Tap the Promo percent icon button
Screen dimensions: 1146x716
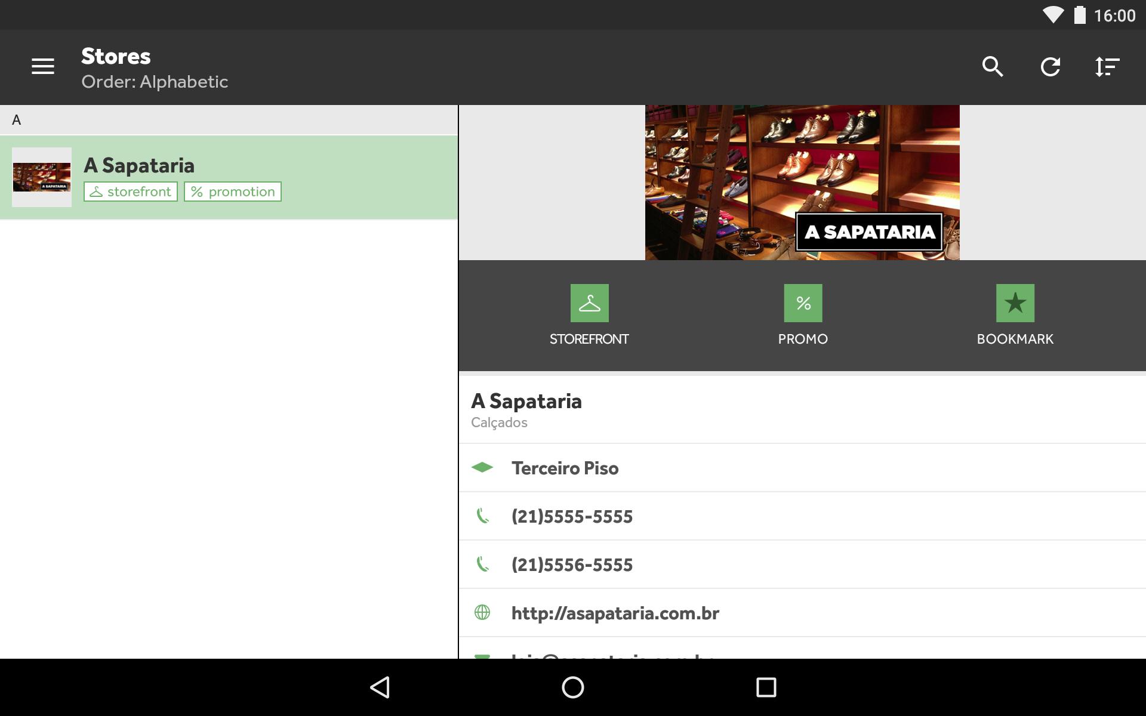(x=803, y=303)
